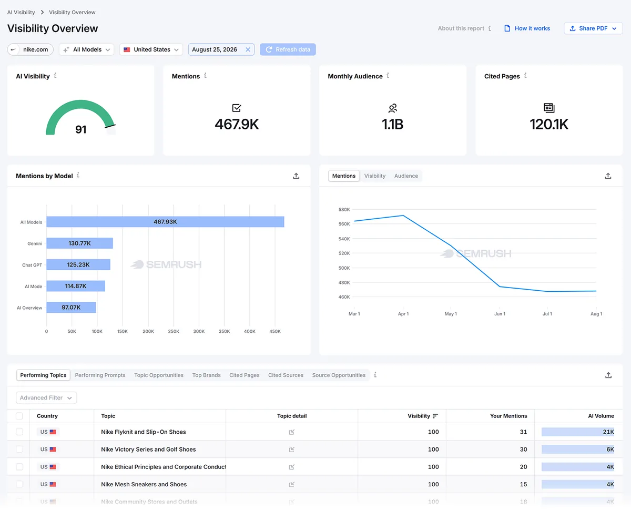Click the AI Overview bar showing 97.07K

point(71,308)
